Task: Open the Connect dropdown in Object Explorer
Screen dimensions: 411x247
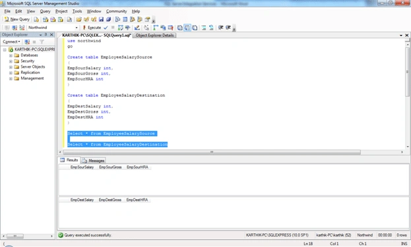Action: click(11, 42)
